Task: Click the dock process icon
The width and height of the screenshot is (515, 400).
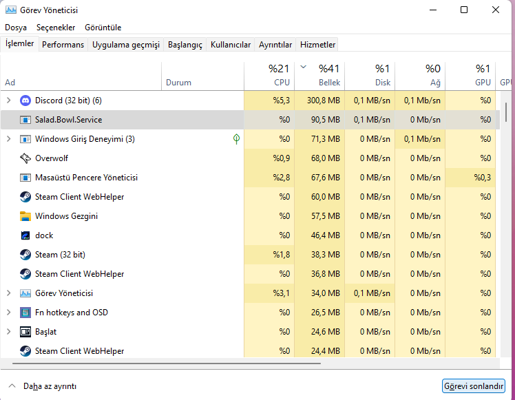Action: (26, 235)
